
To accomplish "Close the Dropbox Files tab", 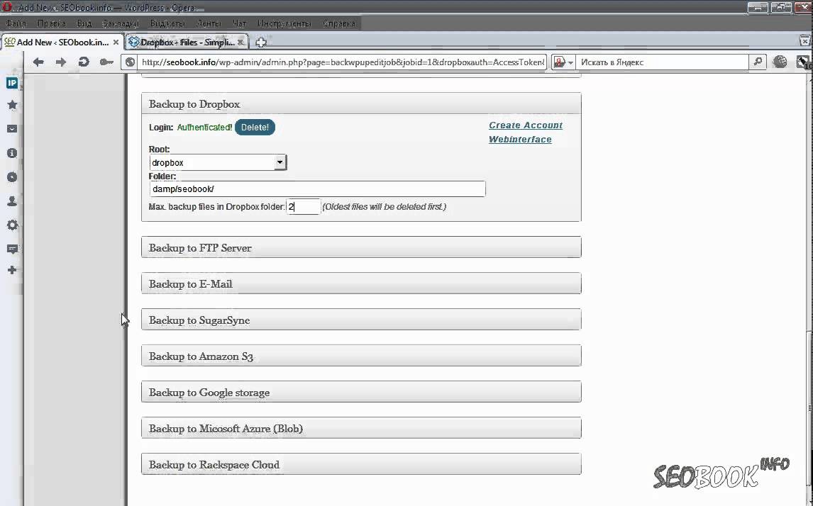I will pyautogui.click(x=241, y=43).
